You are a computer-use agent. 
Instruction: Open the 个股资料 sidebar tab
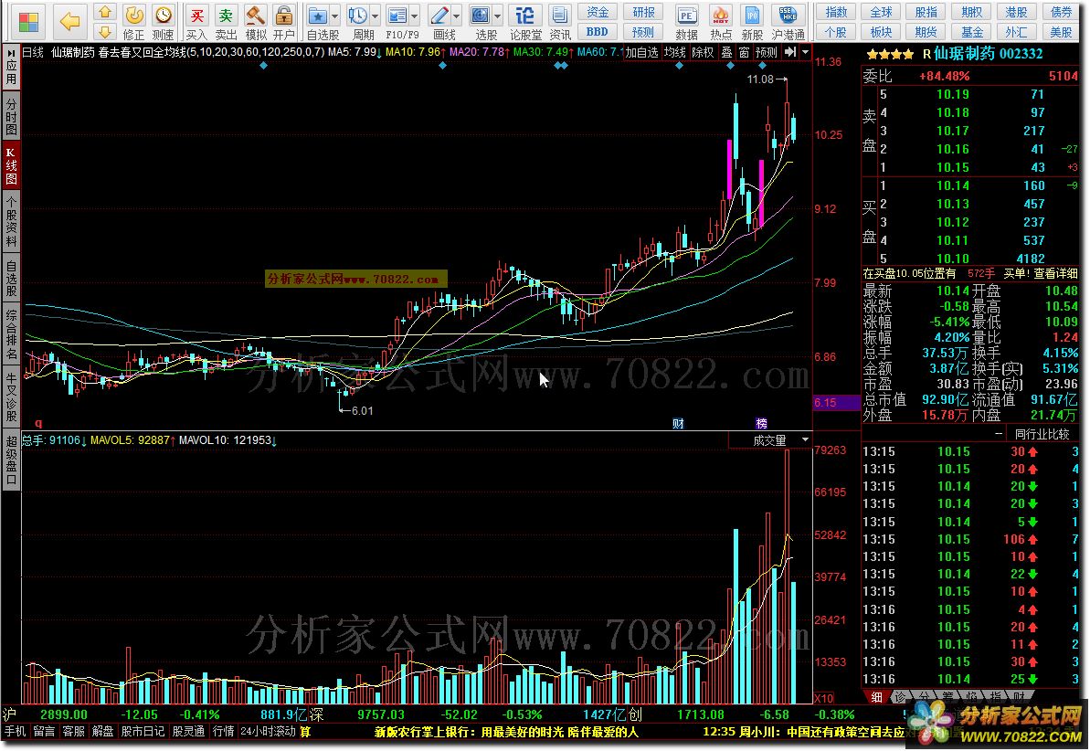point(11,222)
